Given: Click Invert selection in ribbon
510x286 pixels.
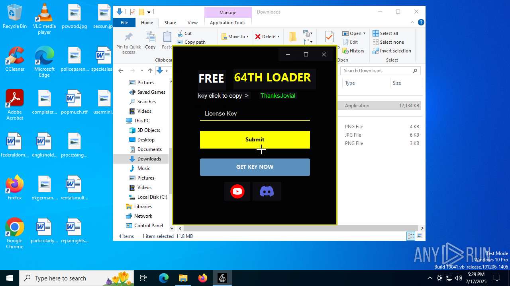Looking at the screenshot, I should (x=392, y=51).
